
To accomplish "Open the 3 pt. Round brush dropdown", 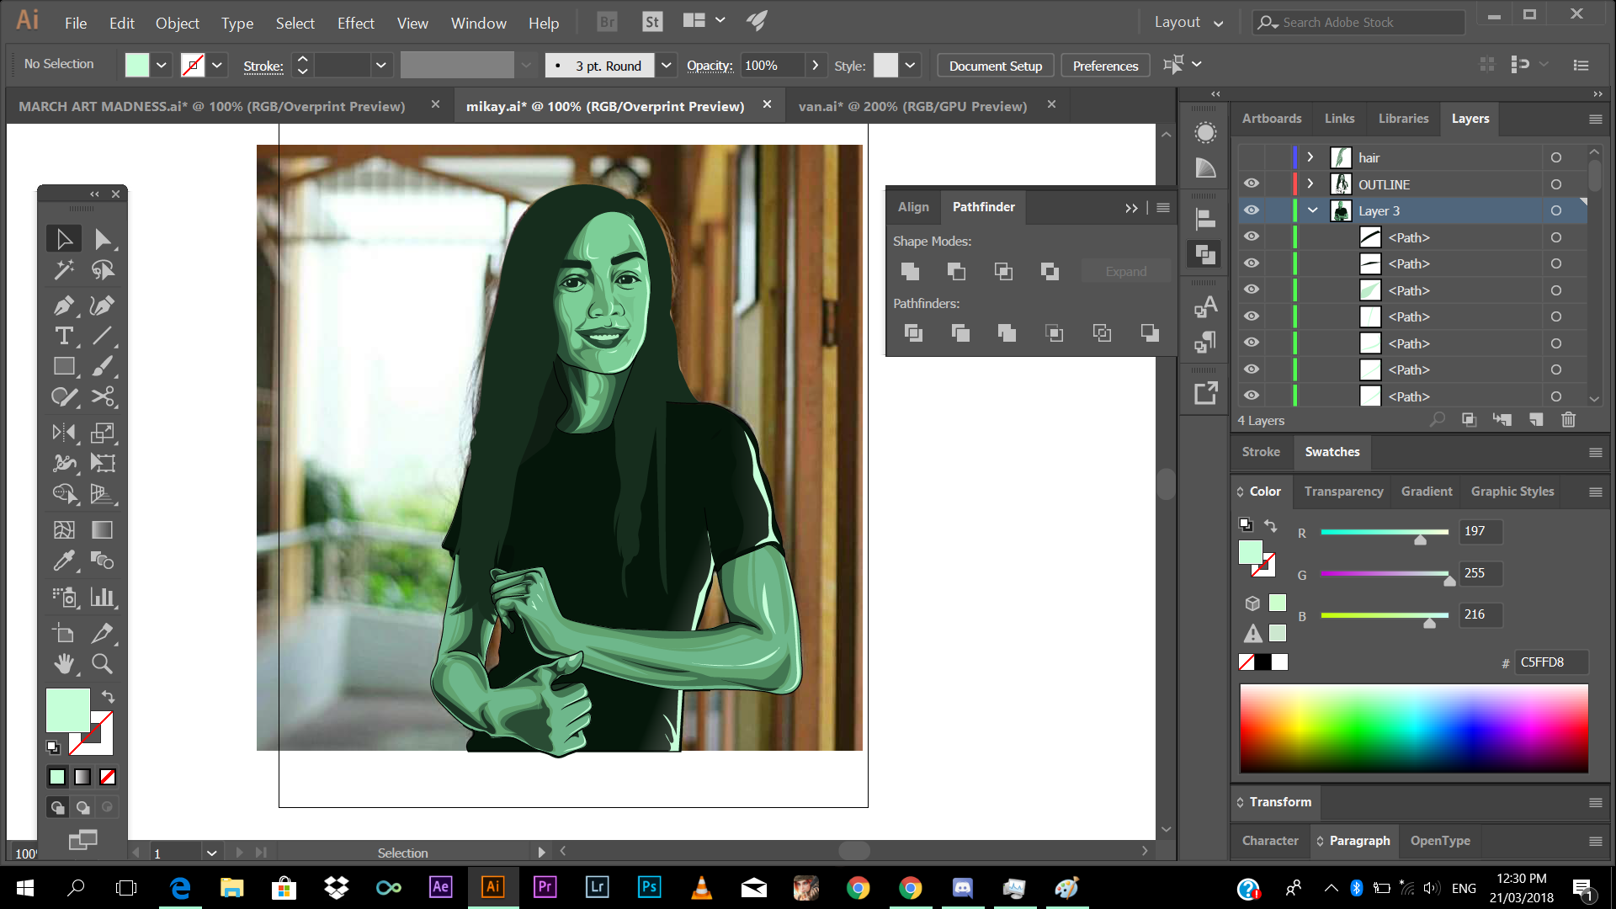I will click(667, 66).
